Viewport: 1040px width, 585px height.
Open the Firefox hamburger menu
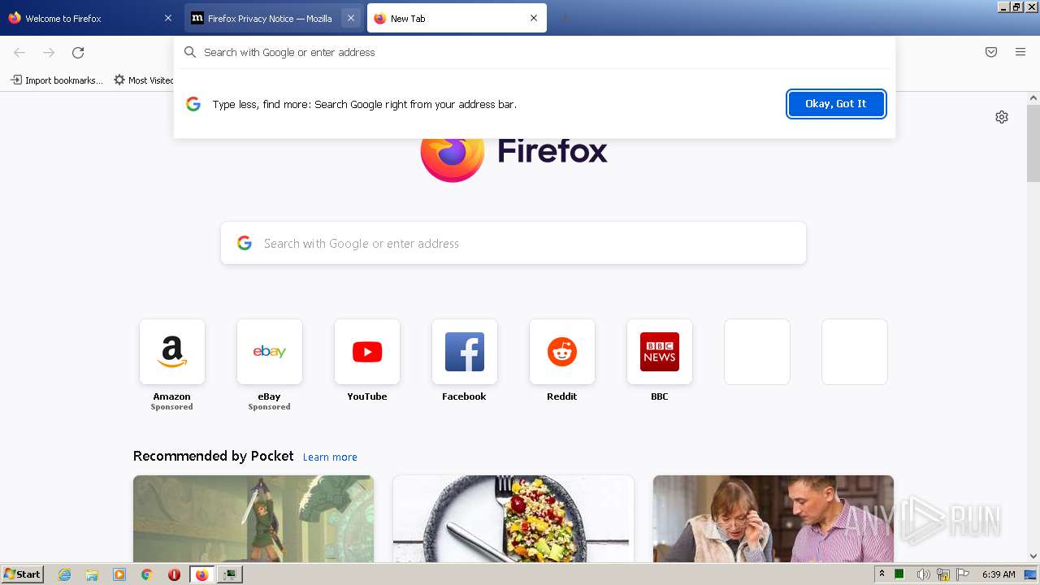[1020, 52]
